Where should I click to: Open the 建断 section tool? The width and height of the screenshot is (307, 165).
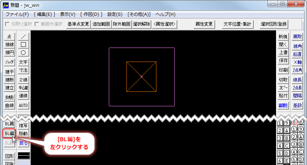click(9, 80)
